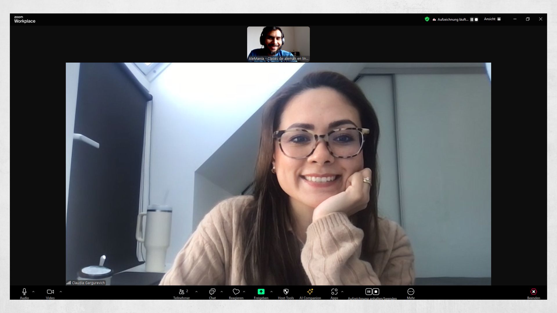The height and width of the screenshot is (313, 557).
Task: Open the Ansicht view menu
Action: point(492,19)
